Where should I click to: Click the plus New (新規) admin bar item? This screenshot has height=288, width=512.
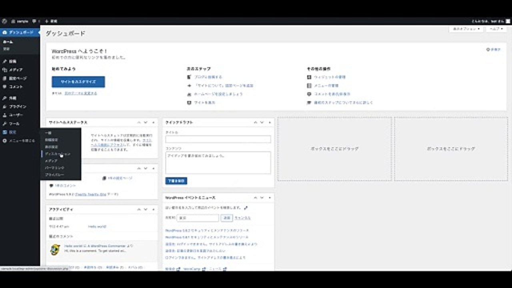click(51, 21)
